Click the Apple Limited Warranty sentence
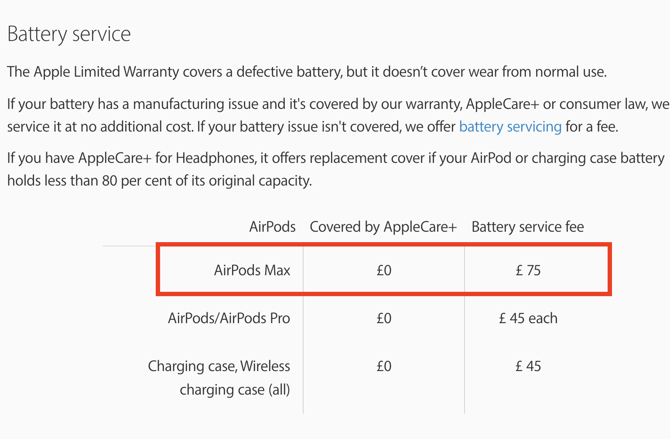 (x=307, y=71)
